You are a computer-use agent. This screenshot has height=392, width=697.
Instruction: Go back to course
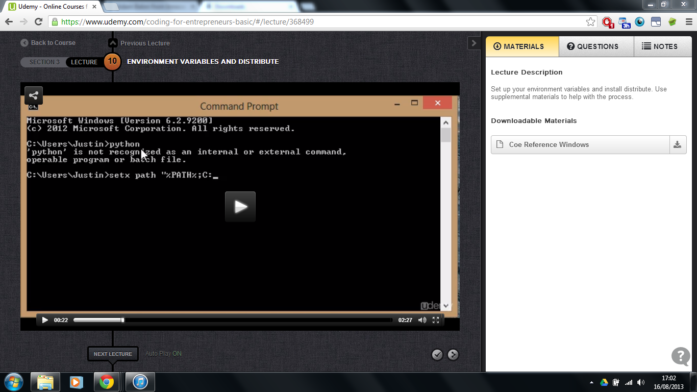tap(48, 43)
